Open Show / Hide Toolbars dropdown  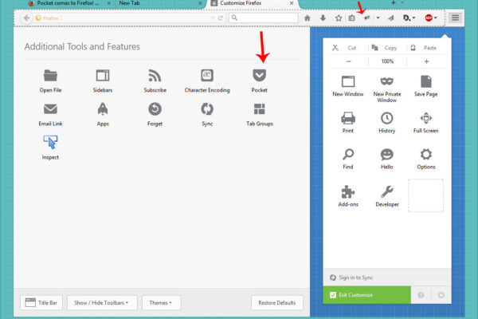(x=102, y=302)
